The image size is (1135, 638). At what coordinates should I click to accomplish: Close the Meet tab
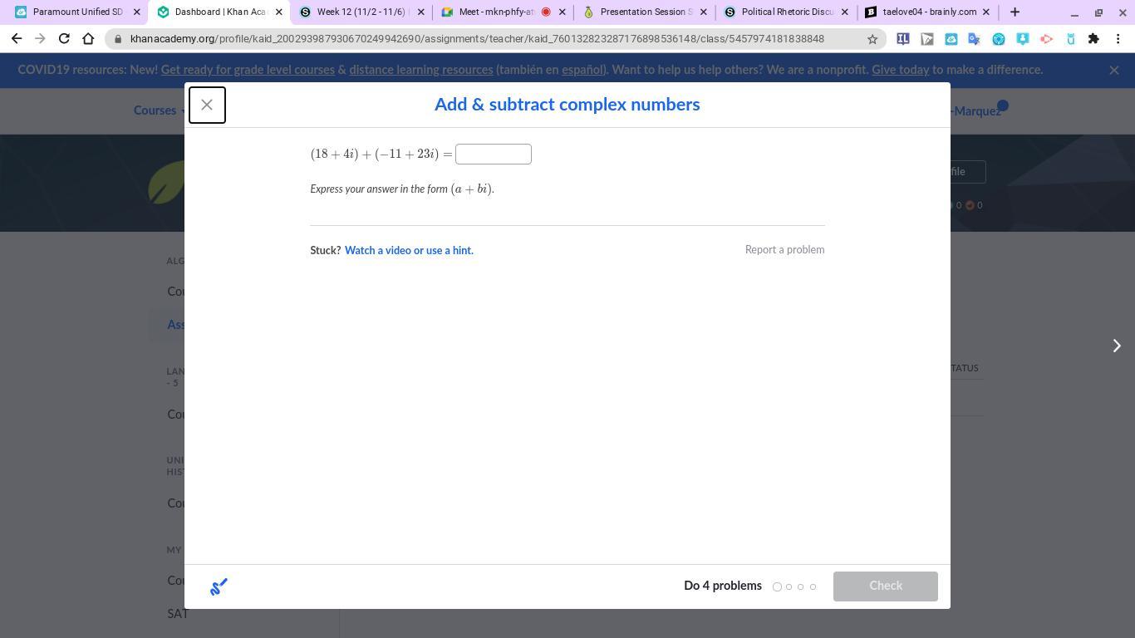(x=563, y=12)
